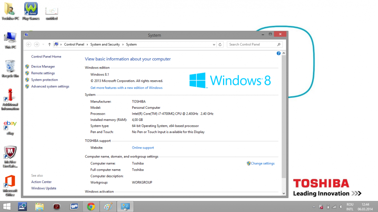Click the Control Panel System taskbar button
Image resolution: width=378 pixels, height=212 pixels.
tap(125, 207)
